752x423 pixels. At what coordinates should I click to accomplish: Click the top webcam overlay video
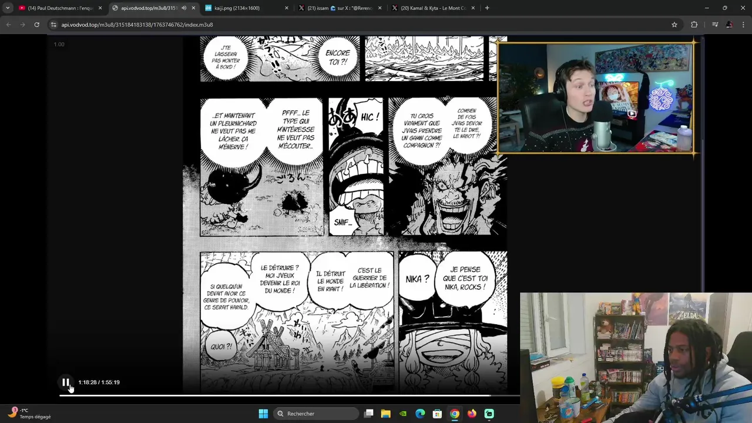(x=595, y=98)
